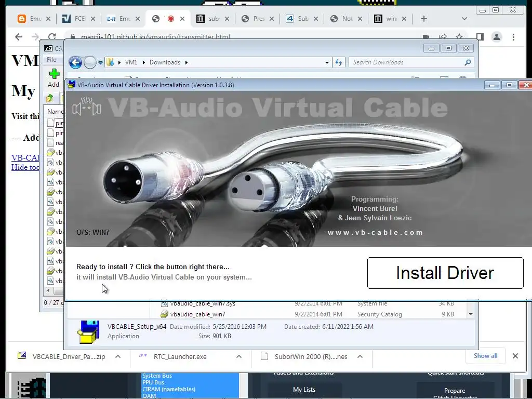Select CIRAM (nametables) in the list
Screen dimensions: 532x399
[x=169, y=389]
